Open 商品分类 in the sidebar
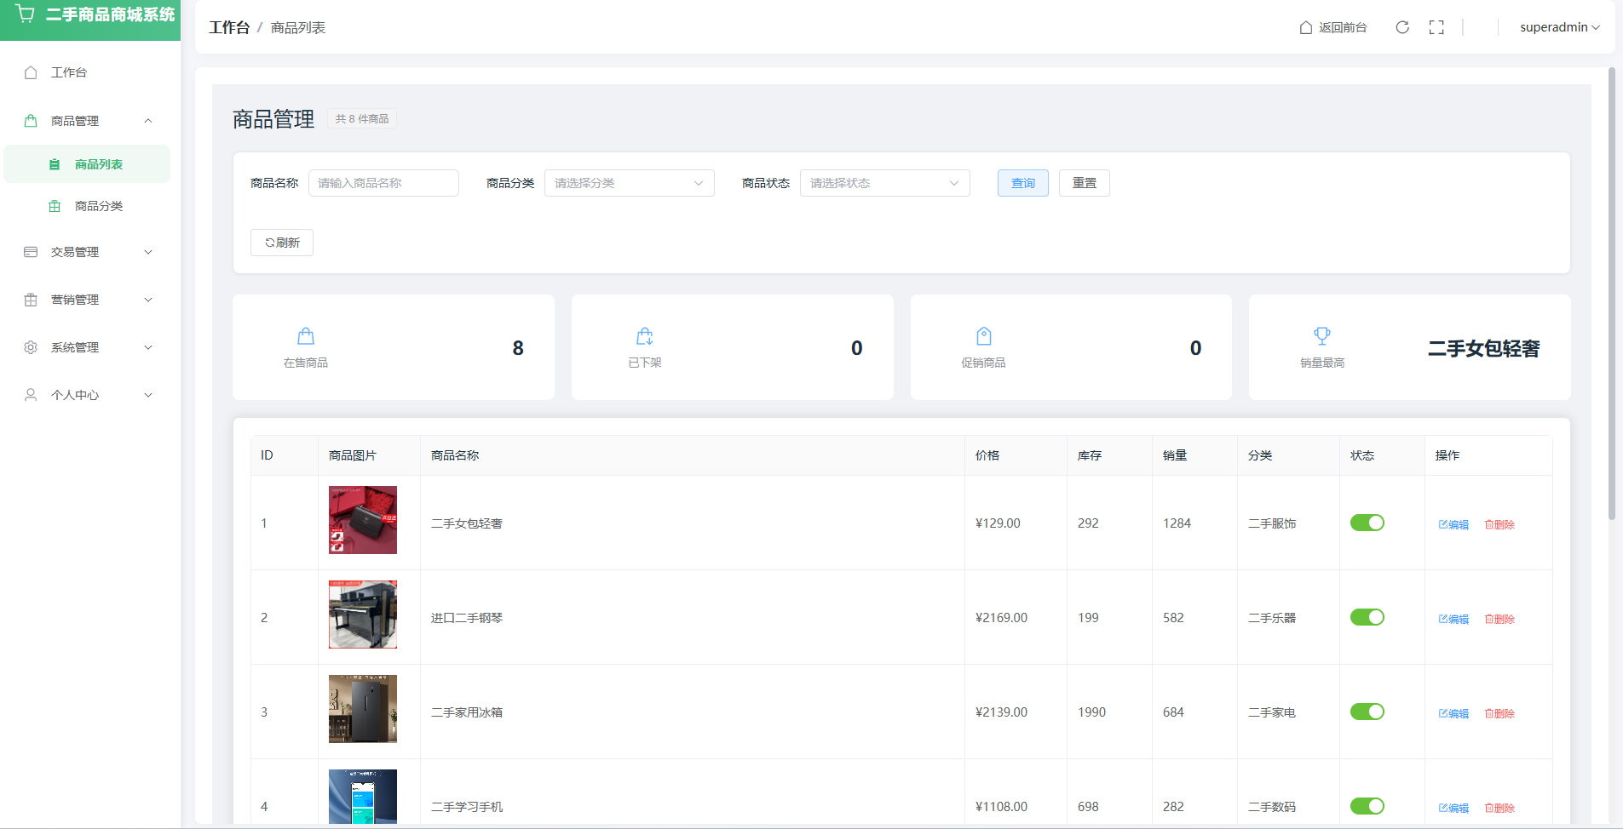Screen dimensions: 1623x829 pyautogui.click(x=99, y=206)
